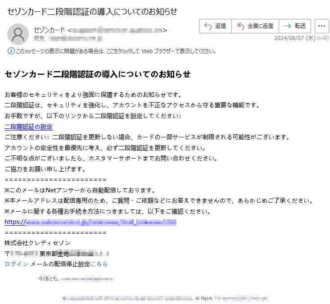The height and width of the screenshot is (304, 330).
Task: Open the 二段階認証の設定 link
Action: (29, 127)
